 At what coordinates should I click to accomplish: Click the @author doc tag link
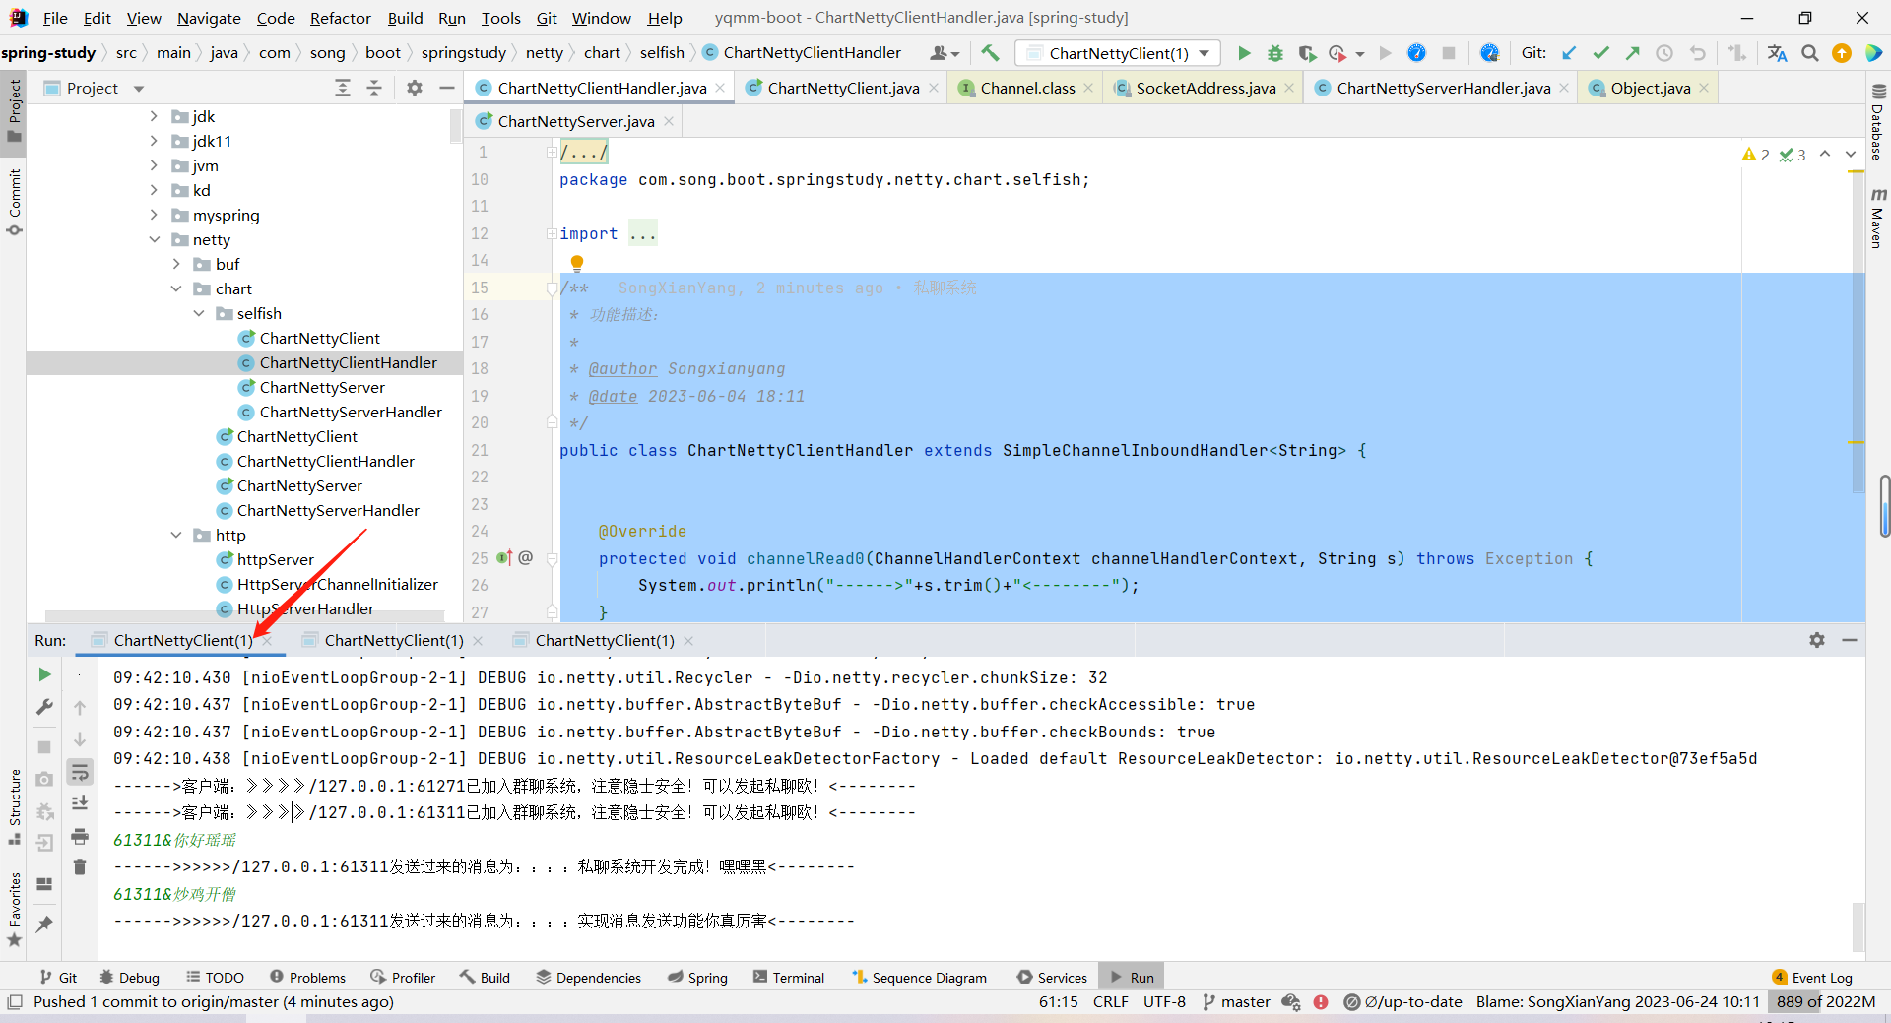click(622, 368)
